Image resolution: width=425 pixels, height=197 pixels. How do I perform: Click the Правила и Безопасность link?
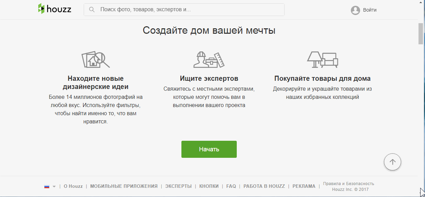tap(348, 184)
